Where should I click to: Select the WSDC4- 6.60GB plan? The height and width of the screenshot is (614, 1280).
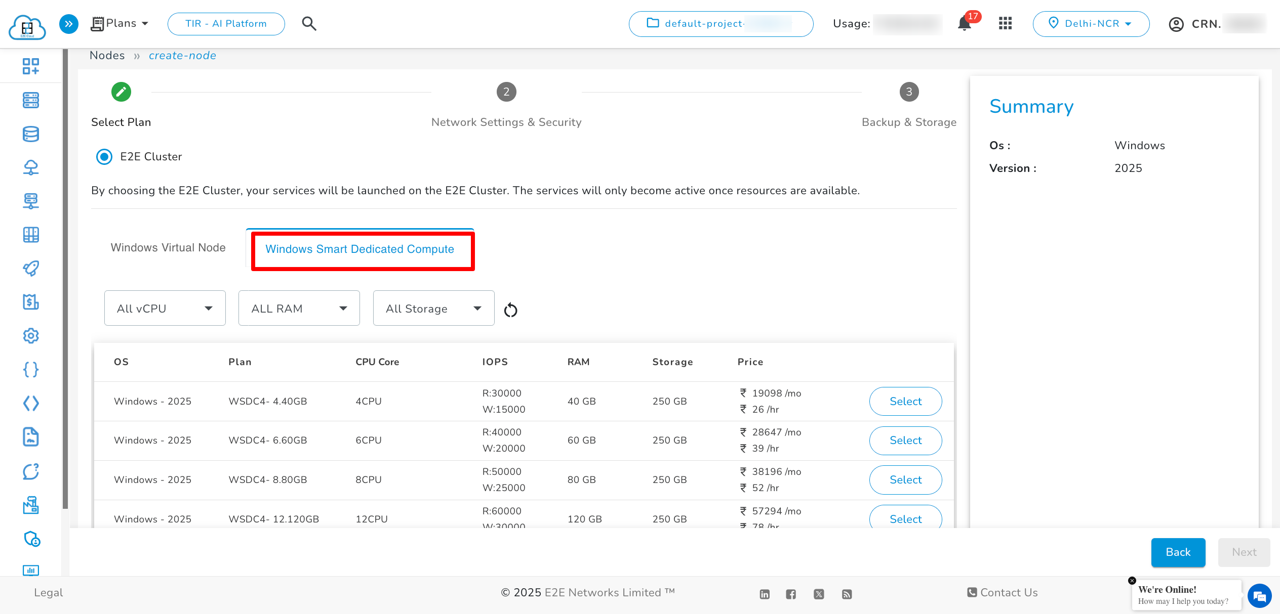point(906,441)
